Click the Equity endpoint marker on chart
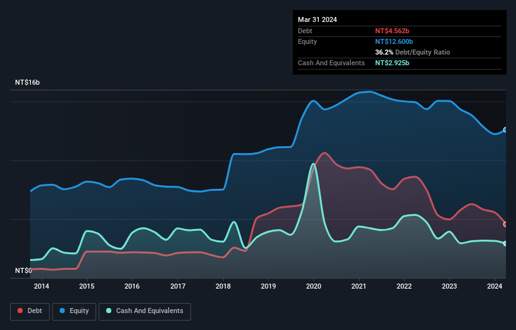Image resolution: width=516 pixels, height=330 pixels. click(x=505, y=130)
